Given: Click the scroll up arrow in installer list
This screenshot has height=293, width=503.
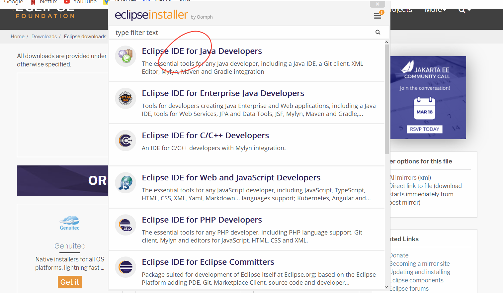Looking at the screenshot, I should pos(386,42).
